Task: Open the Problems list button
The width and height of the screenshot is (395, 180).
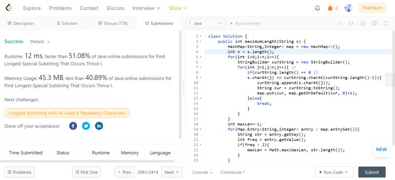Action: point(19,172)
